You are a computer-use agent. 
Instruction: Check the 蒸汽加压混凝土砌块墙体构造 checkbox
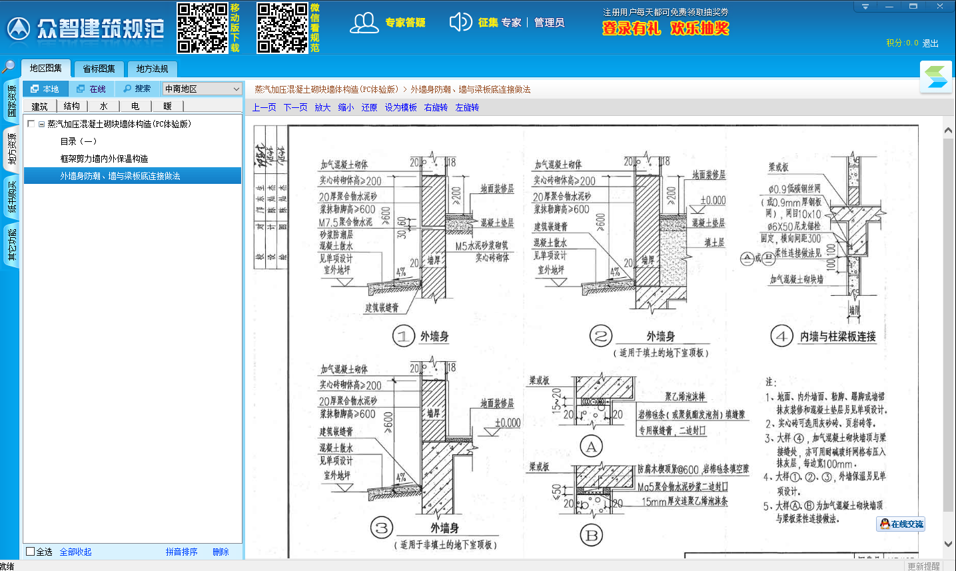(31, 124)
